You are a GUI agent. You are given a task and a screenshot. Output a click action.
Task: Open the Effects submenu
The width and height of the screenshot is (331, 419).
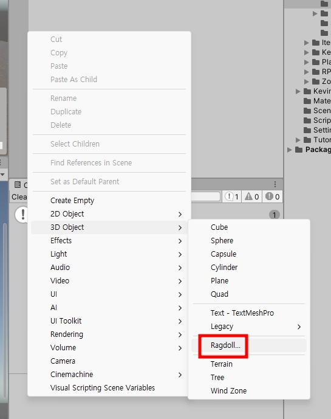[109, 240]
